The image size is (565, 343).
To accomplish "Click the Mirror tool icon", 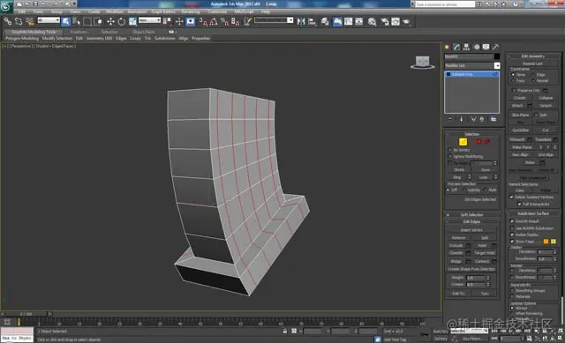I will [x=301, y=21].
